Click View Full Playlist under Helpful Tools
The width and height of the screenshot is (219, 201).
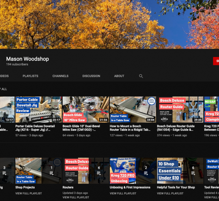[x=170, y=193]
